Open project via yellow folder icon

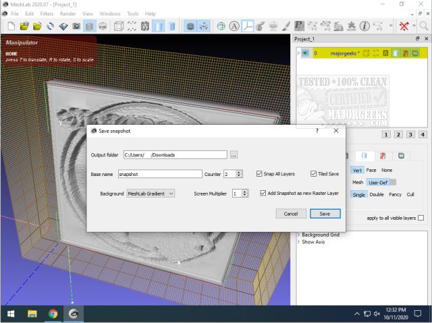point(24,26)
